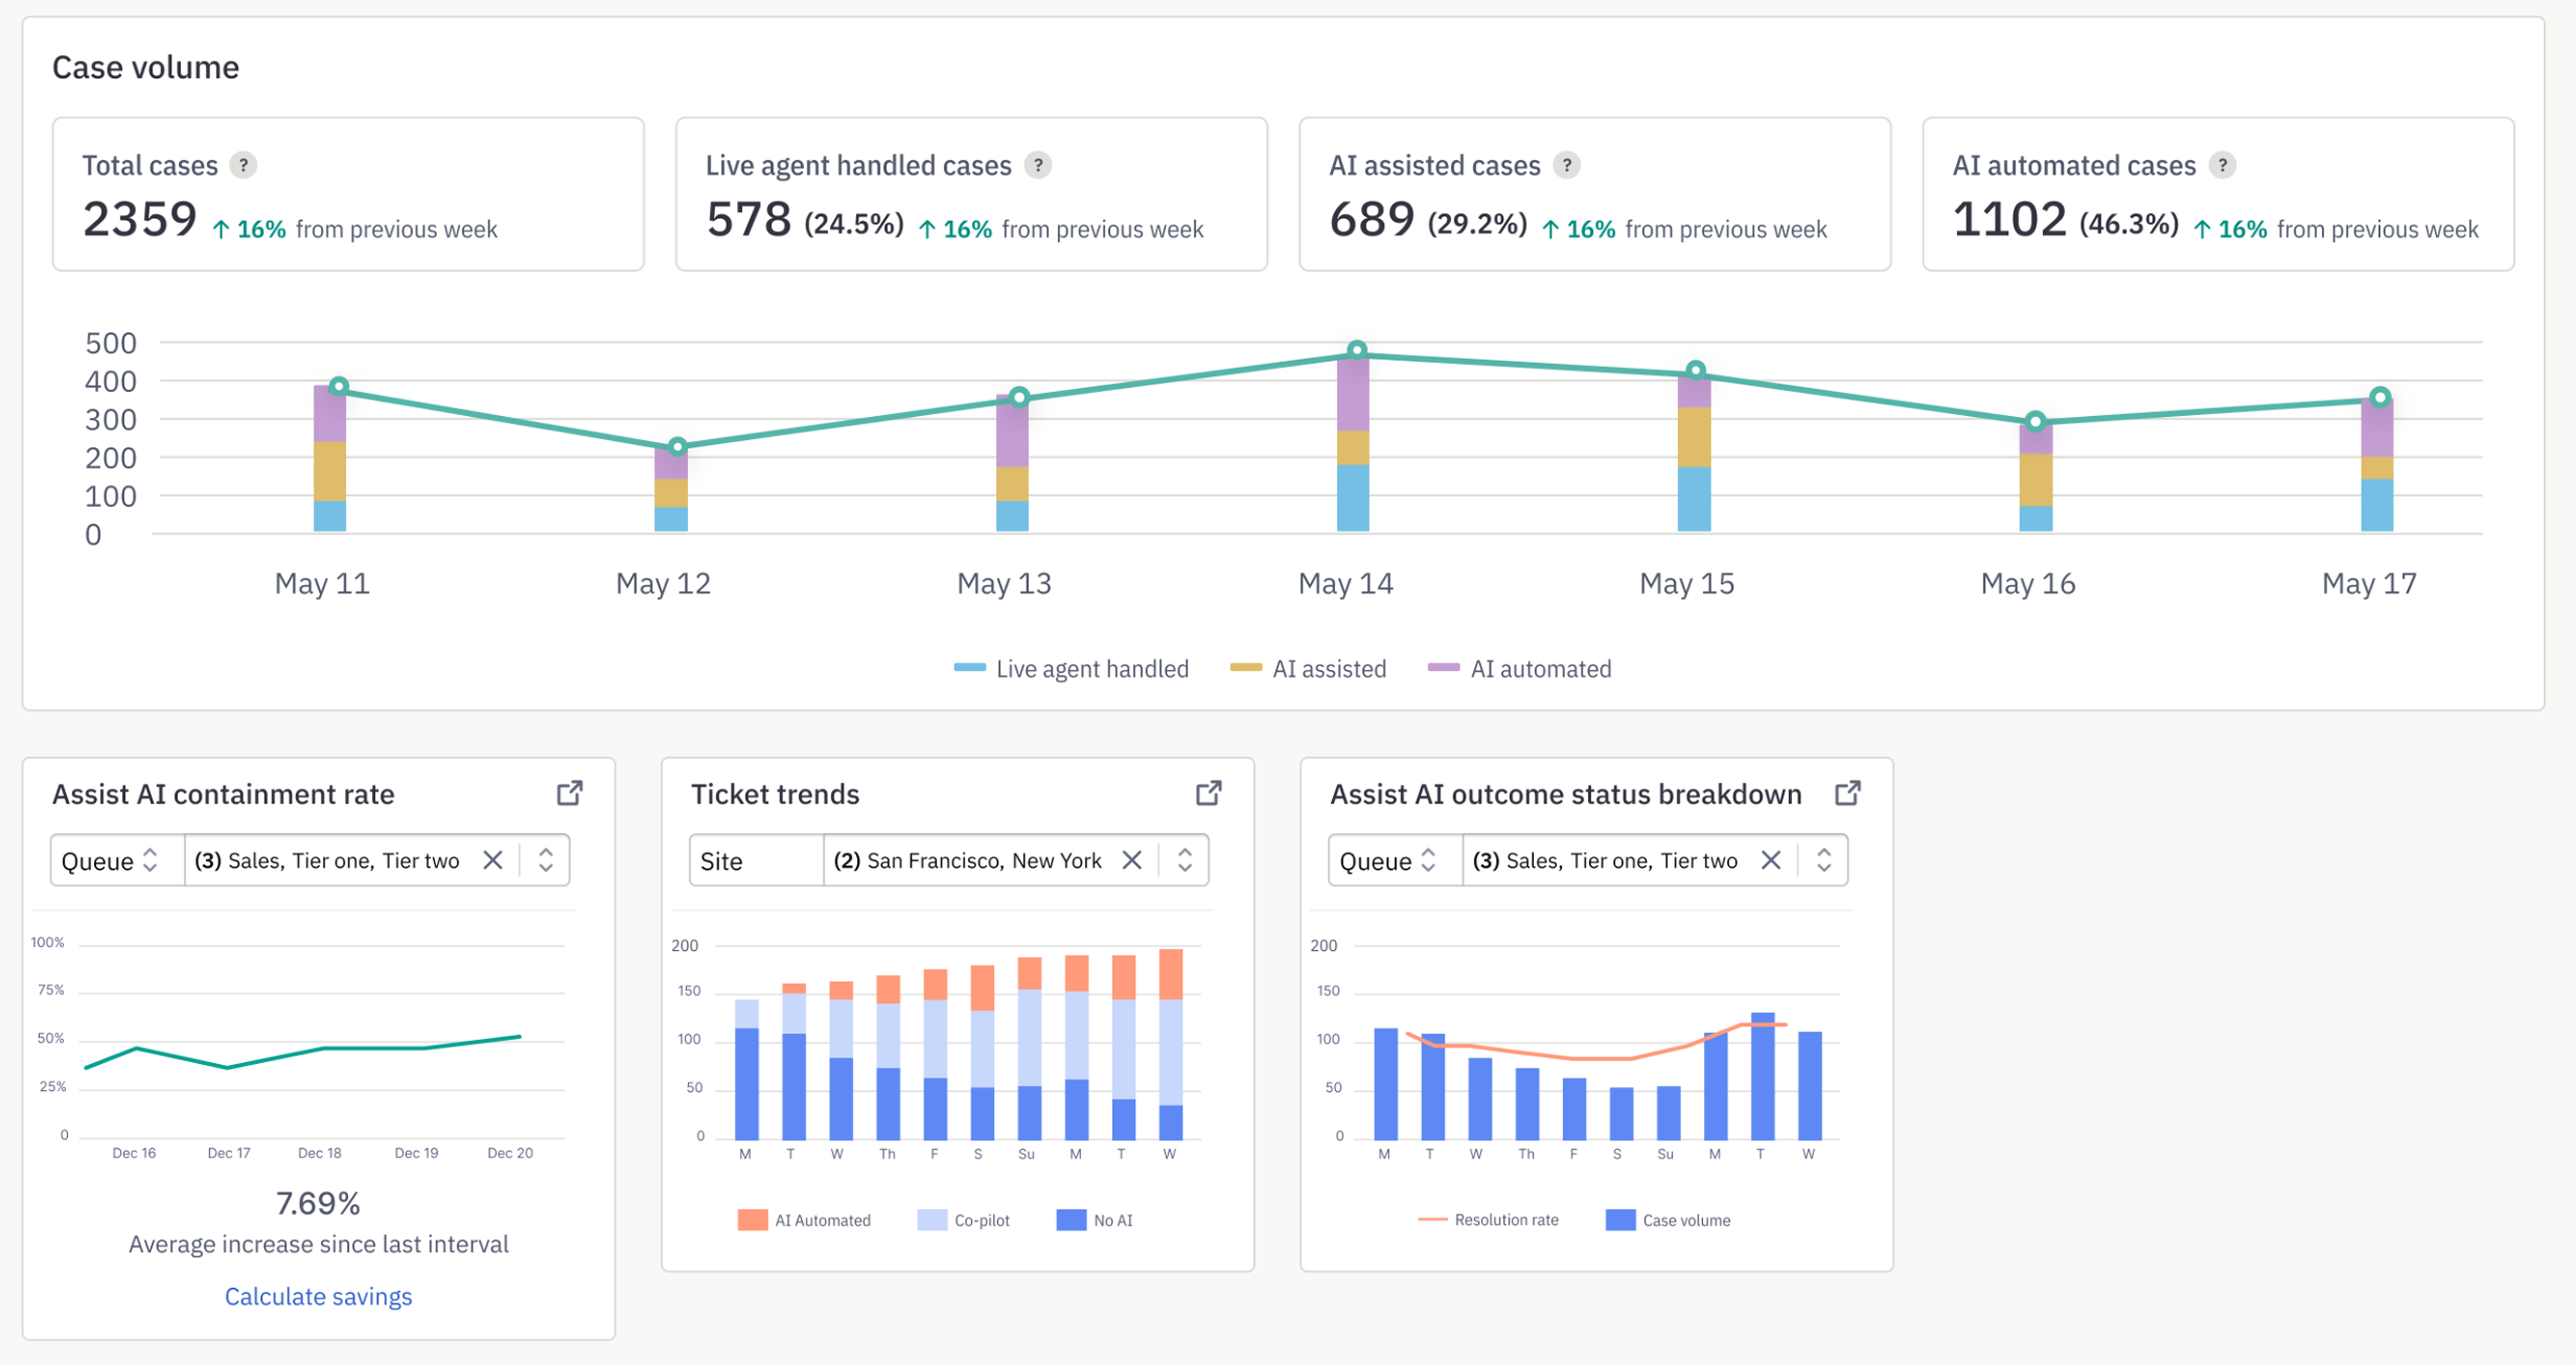The width and height of the screenshot is (2576, 1365).
Task: Toggle Co-pilot legend swatch in Ticket trends
Action: pyautogui.click(x=932, y=1220)
